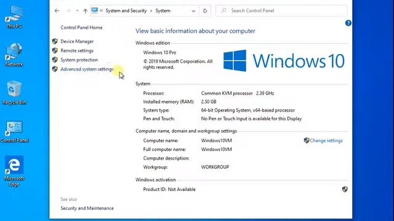Click the Computer name value Windows10VM
Screen dimensions: 394x221
pyautogui.click(x=216, y=141)
